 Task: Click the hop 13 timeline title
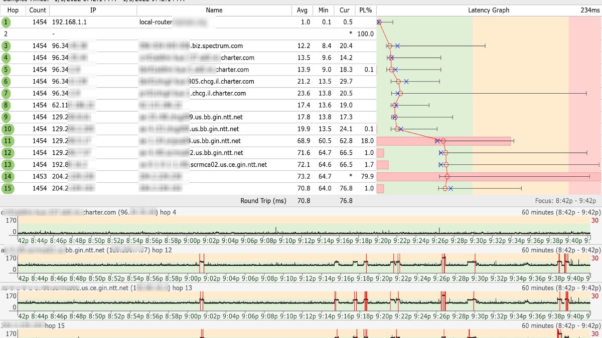point(96,288)
